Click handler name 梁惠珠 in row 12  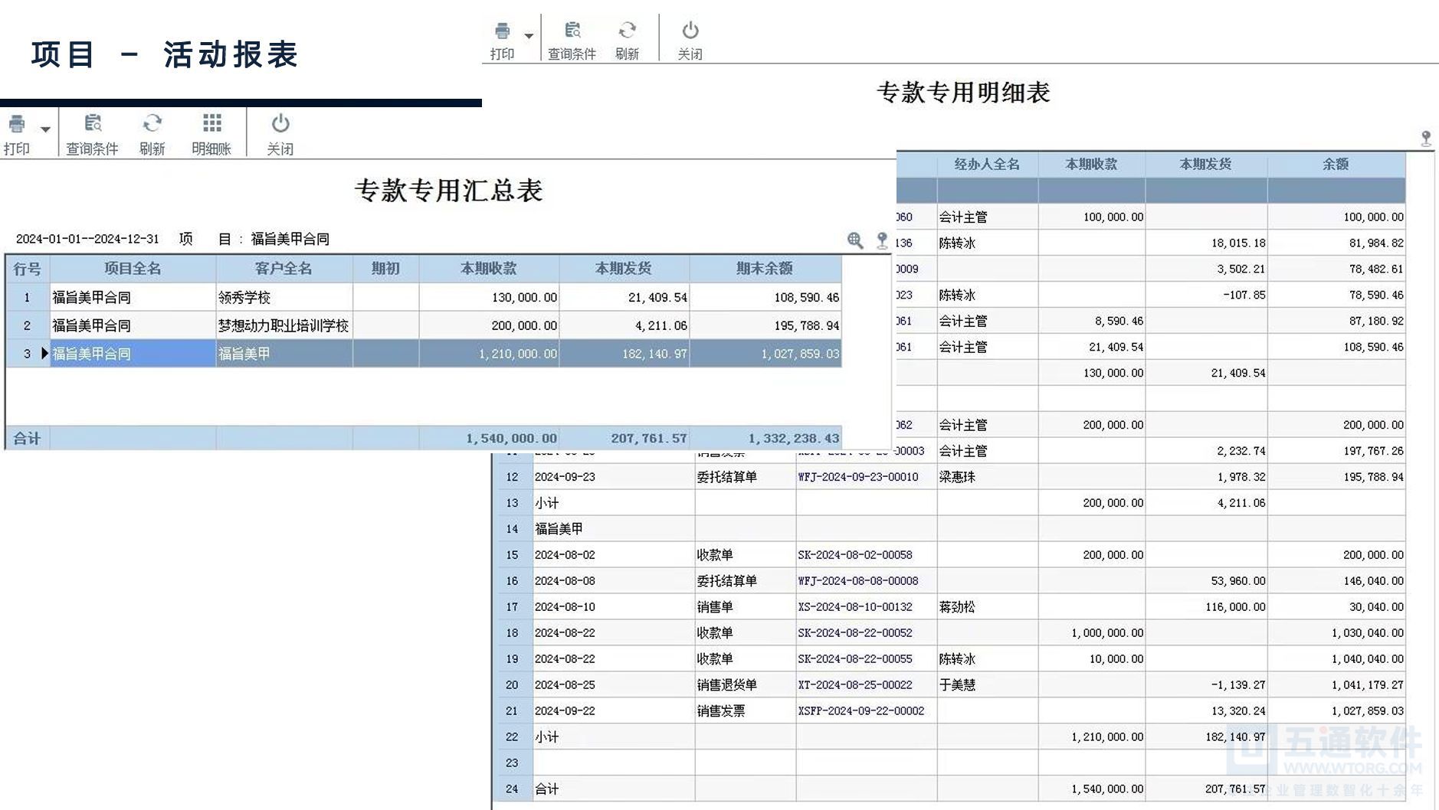click(x=957, y=477)
